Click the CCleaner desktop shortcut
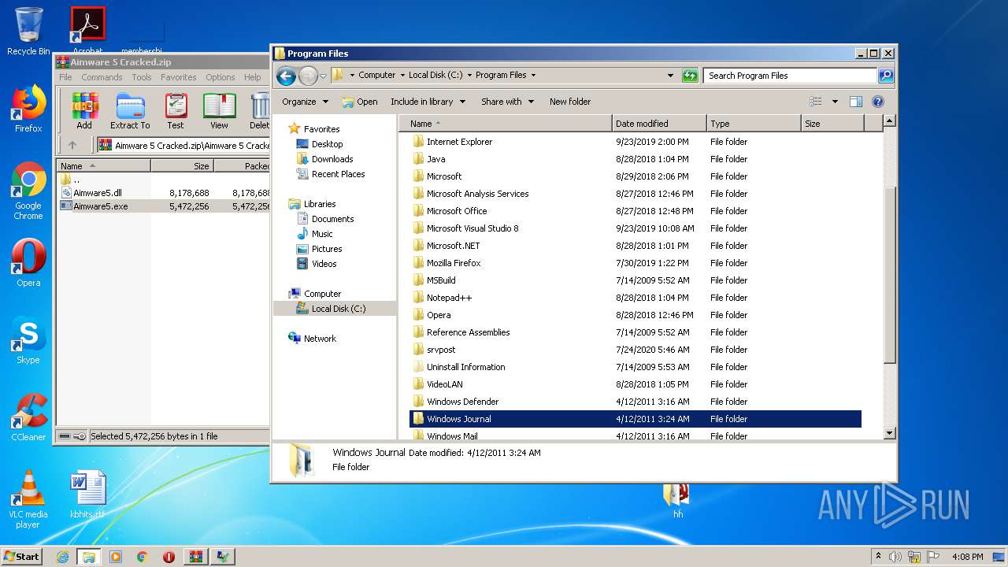Image resolution: width=1008 pixels, height=567 pixels. pyautogui.click(x=28, y=418)
